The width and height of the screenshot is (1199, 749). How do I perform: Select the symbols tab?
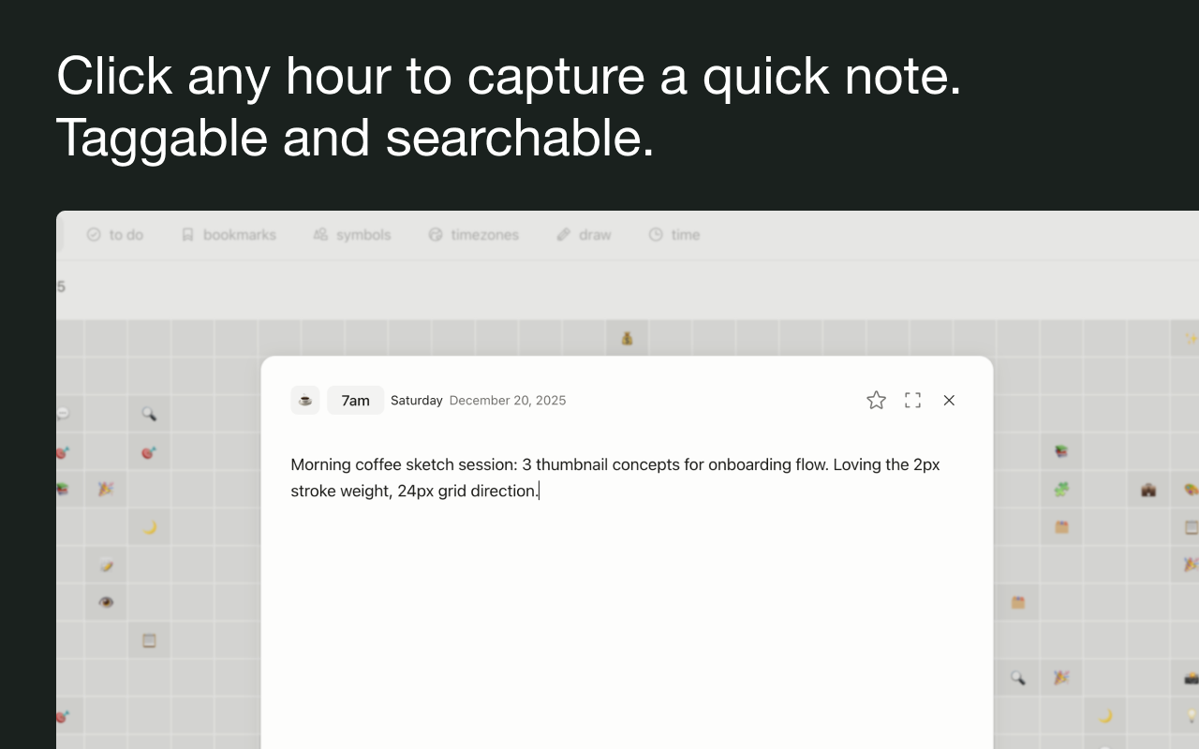(x=353, y=235)
